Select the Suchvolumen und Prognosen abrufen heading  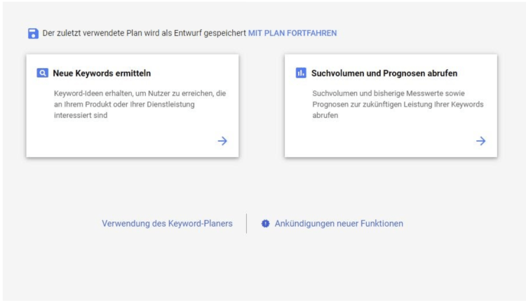coord(384,73)
